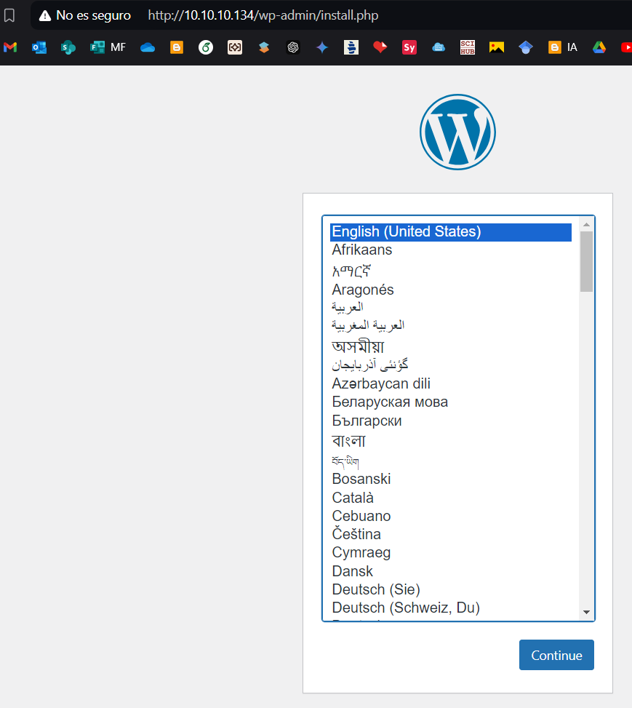Open the IA Blogger bookmark
Image resolution: width=632 pixels, height=708 pixels.
(562, 47)
